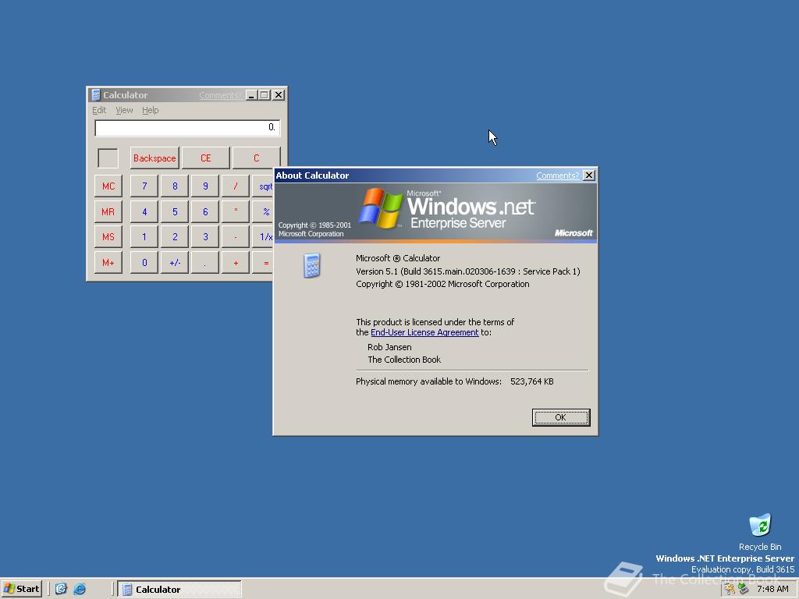Click Comments? link in Calculator title bar

[219, 95]
